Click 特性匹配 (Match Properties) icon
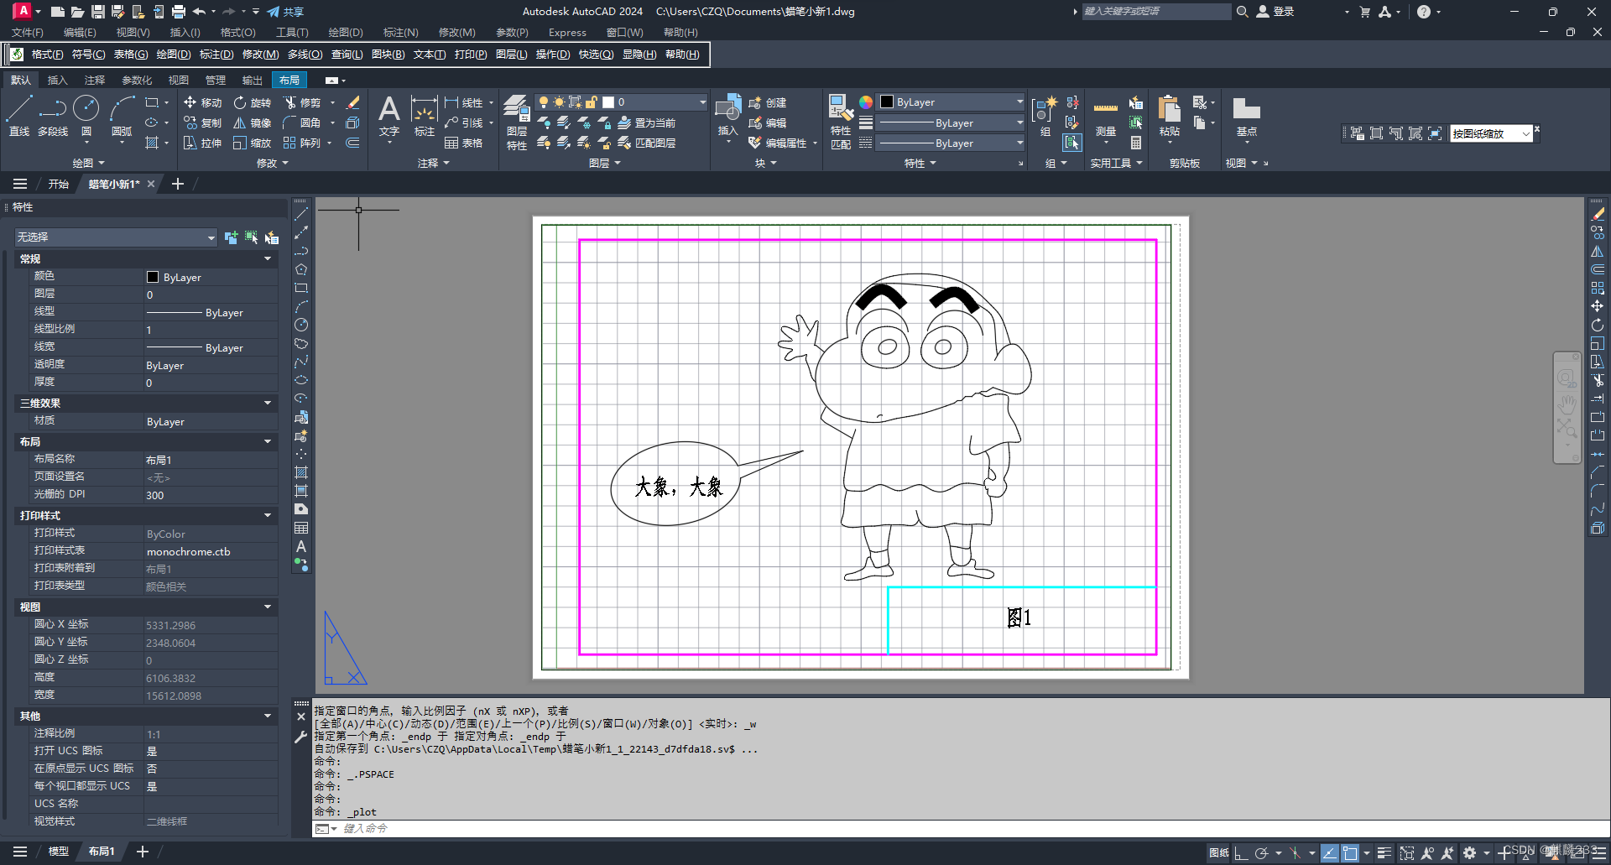The image size is (1611, 865). [841, 122]
